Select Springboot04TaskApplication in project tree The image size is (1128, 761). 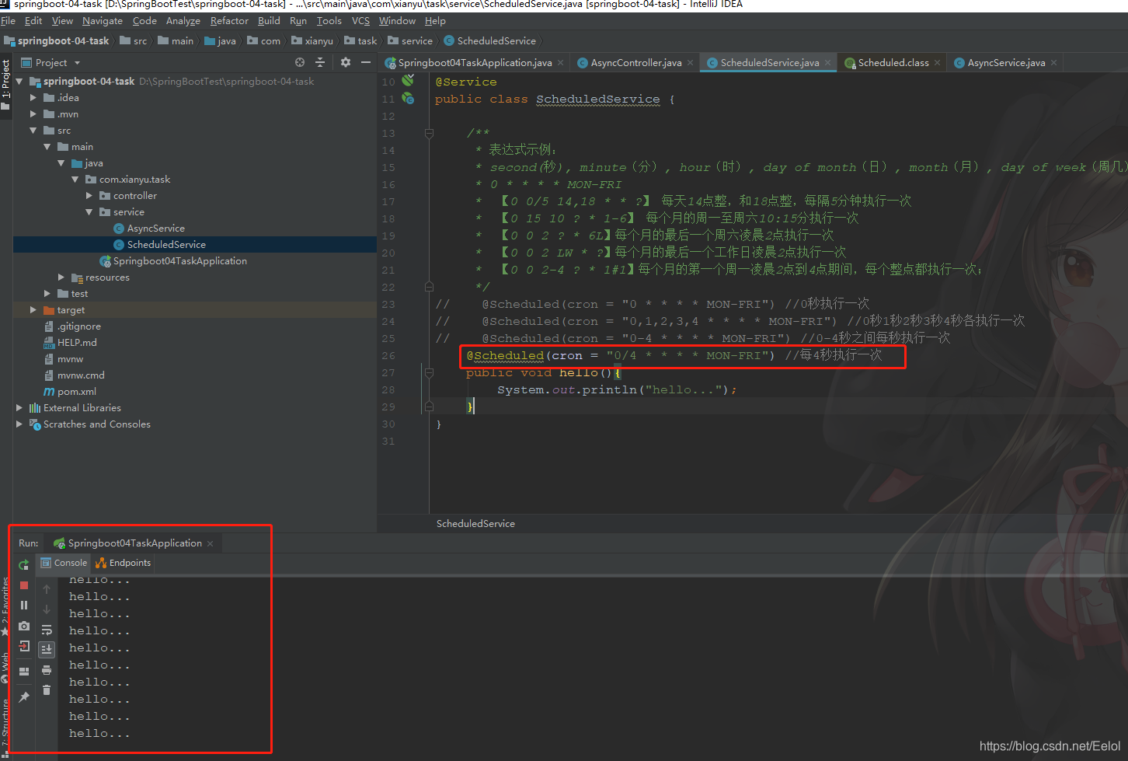(179, 260)
